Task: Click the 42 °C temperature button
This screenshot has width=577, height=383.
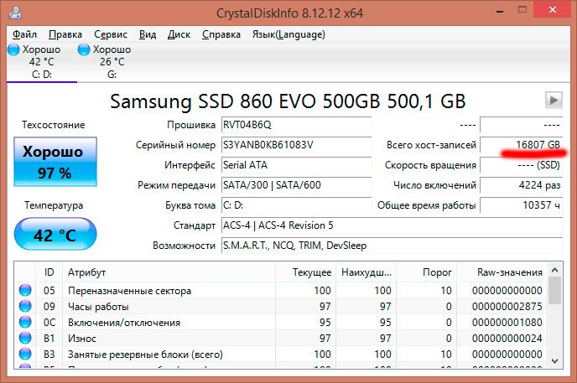Action: [55, 234]
